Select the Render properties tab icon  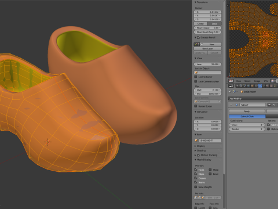pyautogui.click(x=237, y=86)
